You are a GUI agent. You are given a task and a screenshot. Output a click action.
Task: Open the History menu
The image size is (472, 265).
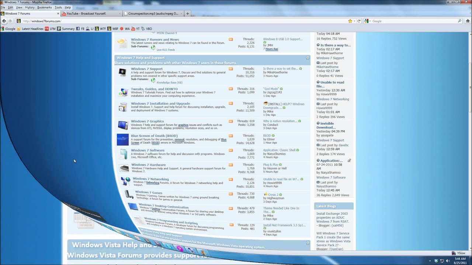point(30,7)
